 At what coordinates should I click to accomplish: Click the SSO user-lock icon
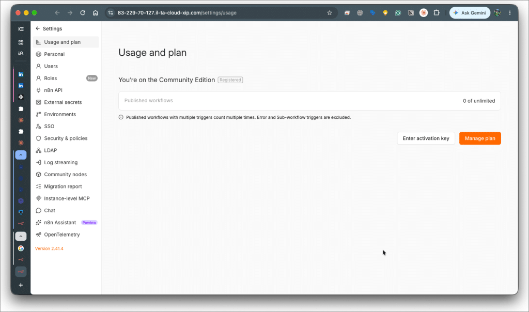click(38, 127)
